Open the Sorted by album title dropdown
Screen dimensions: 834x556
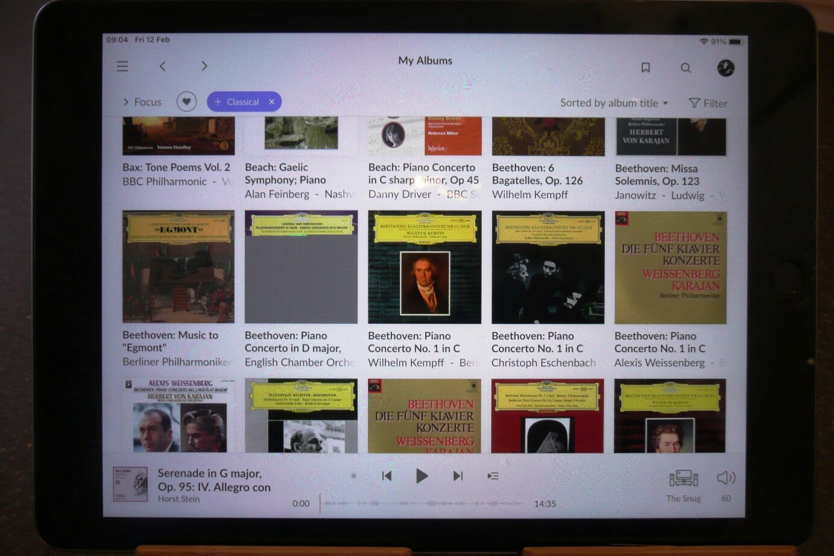pos(614,103)
